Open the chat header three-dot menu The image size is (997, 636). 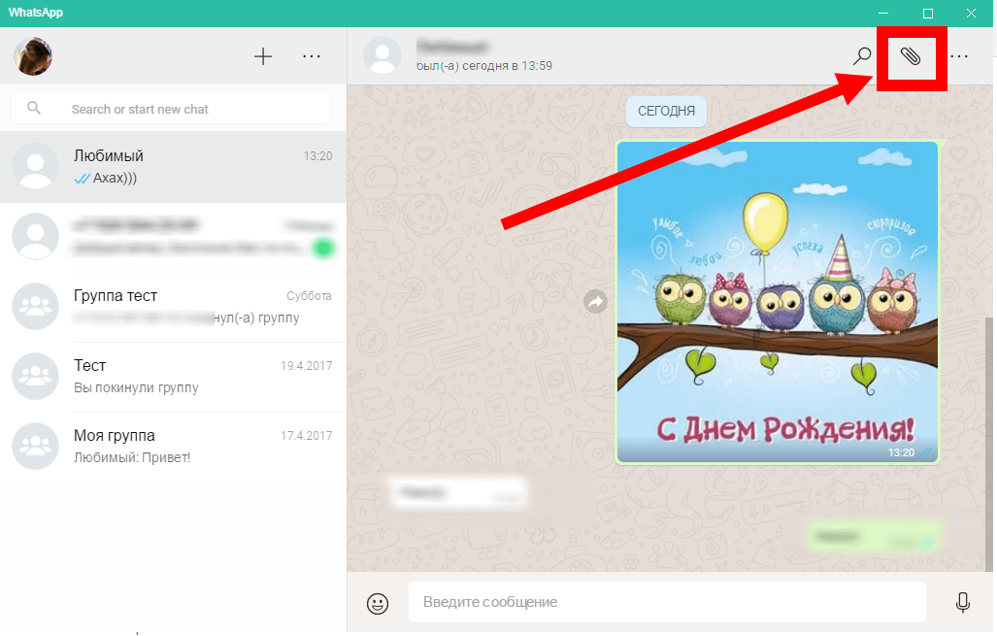pyautogui.click(x=959, y=56)
